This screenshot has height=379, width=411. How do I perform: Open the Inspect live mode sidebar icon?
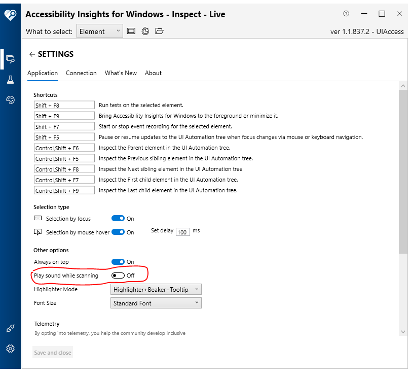10,59
